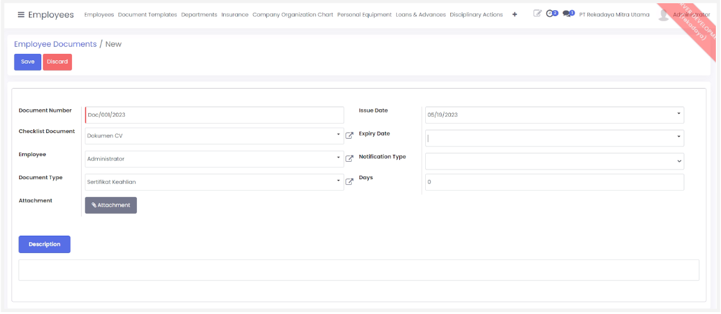Expand the Checklist Document dropdown
Image resolution: width=721 pixels, height=314 pixels.
338,135
